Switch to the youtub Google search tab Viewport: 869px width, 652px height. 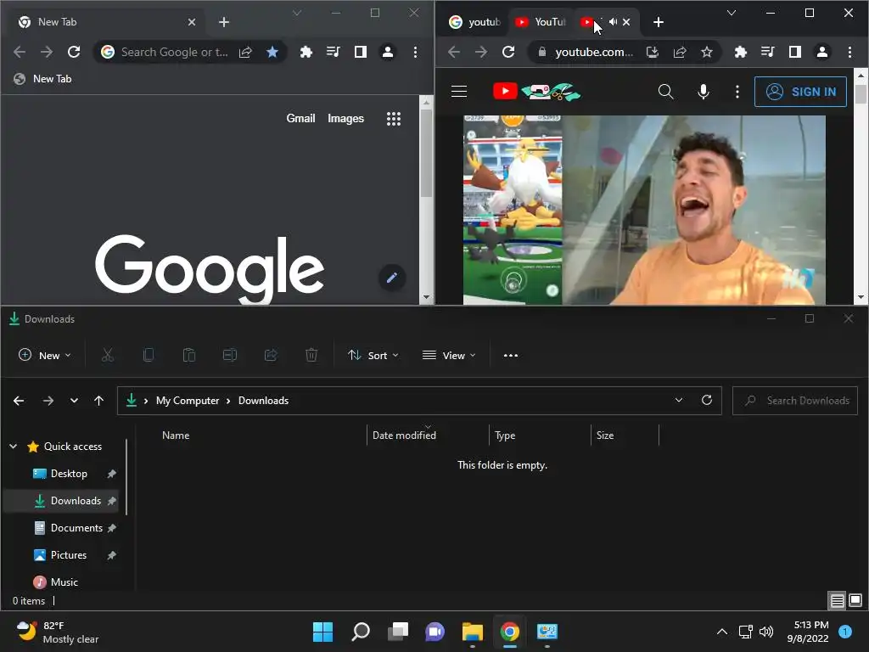coord(475,22)
